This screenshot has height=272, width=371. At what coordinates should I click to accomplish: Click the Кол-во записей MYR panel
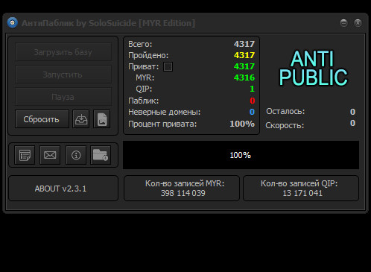(x=182, y=189)
